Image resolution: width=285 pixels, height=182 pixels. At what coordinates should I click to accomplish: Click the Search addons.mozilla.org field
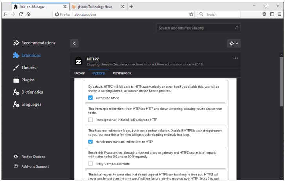click(x=195, y=28)
